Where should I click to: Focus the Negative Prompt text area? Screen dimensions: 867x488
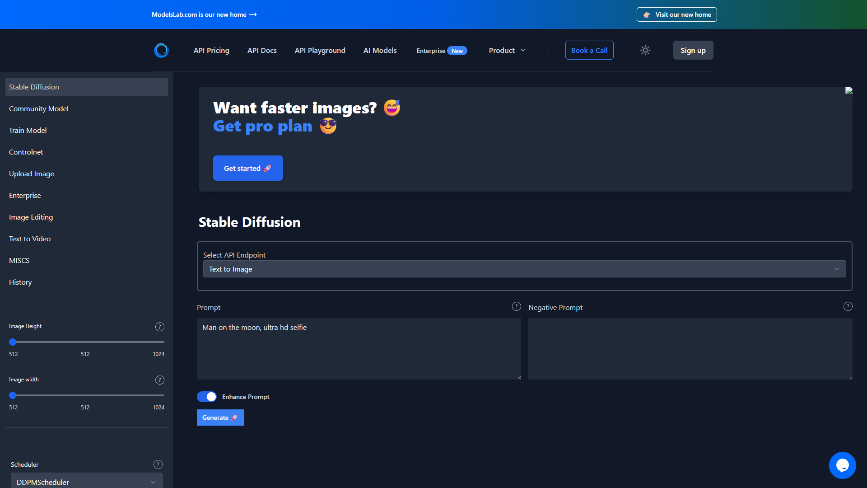tap(690, 349)
